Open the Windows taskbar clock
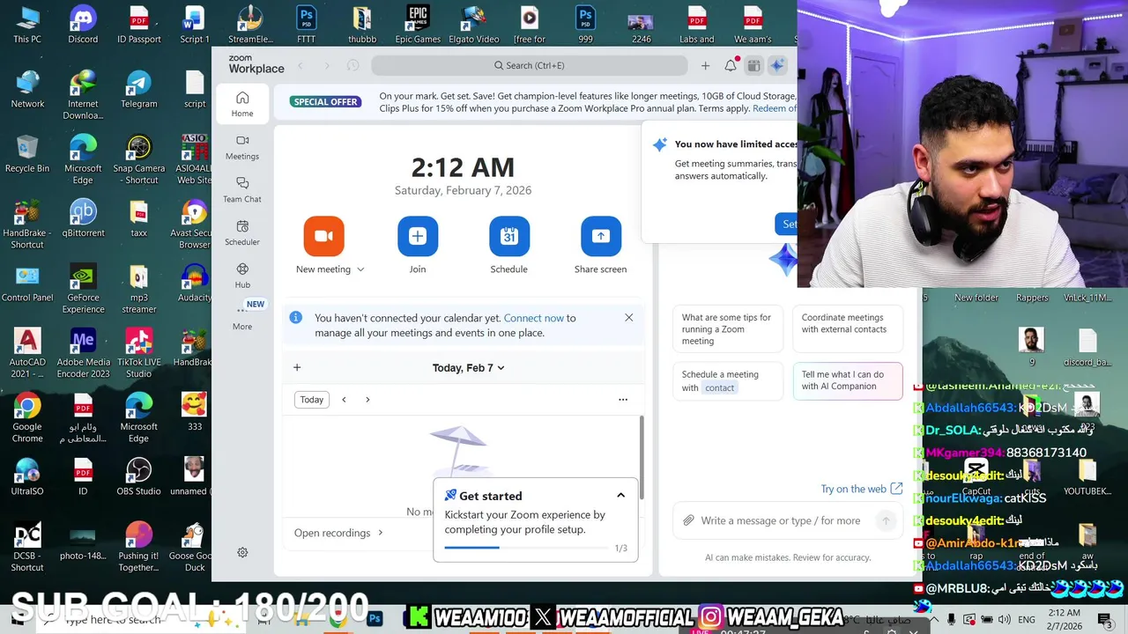Image resolution: width=1128 pixels, height=634 pixels. (x=1065, y=618)
